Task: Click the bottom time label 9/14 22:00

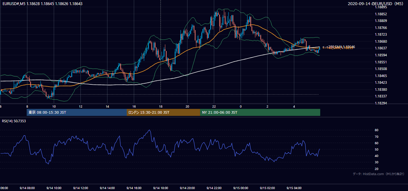Action: (214, 188)
